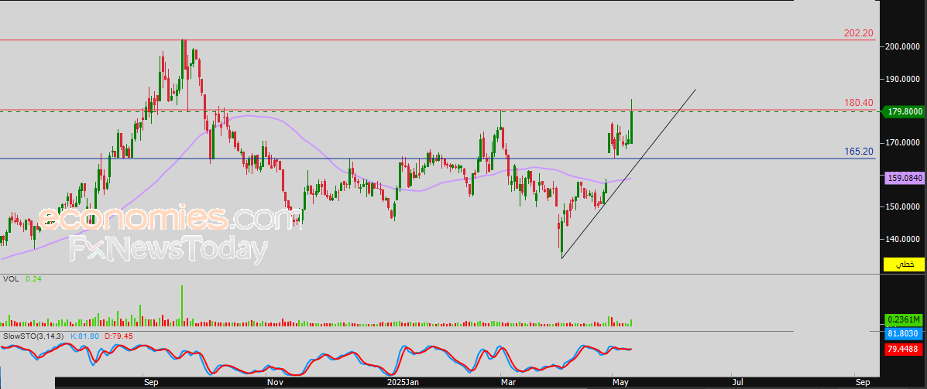Image resolution: width=927 pixels, height=389 pixels.
Task: Click the 170.0000 price axis label
Action: click(x=903, y=143)
